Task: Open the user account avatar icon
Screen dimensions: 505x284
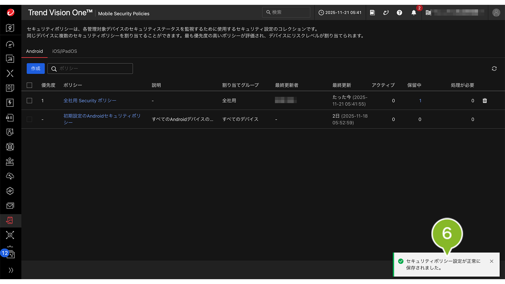Action: click(496, 12)
